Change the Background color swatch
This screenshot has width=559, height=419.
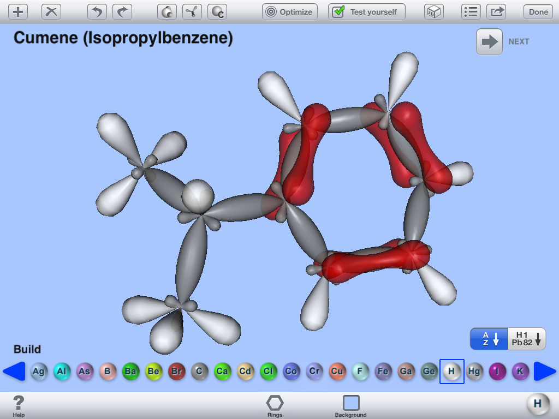[x=351, y=406]
